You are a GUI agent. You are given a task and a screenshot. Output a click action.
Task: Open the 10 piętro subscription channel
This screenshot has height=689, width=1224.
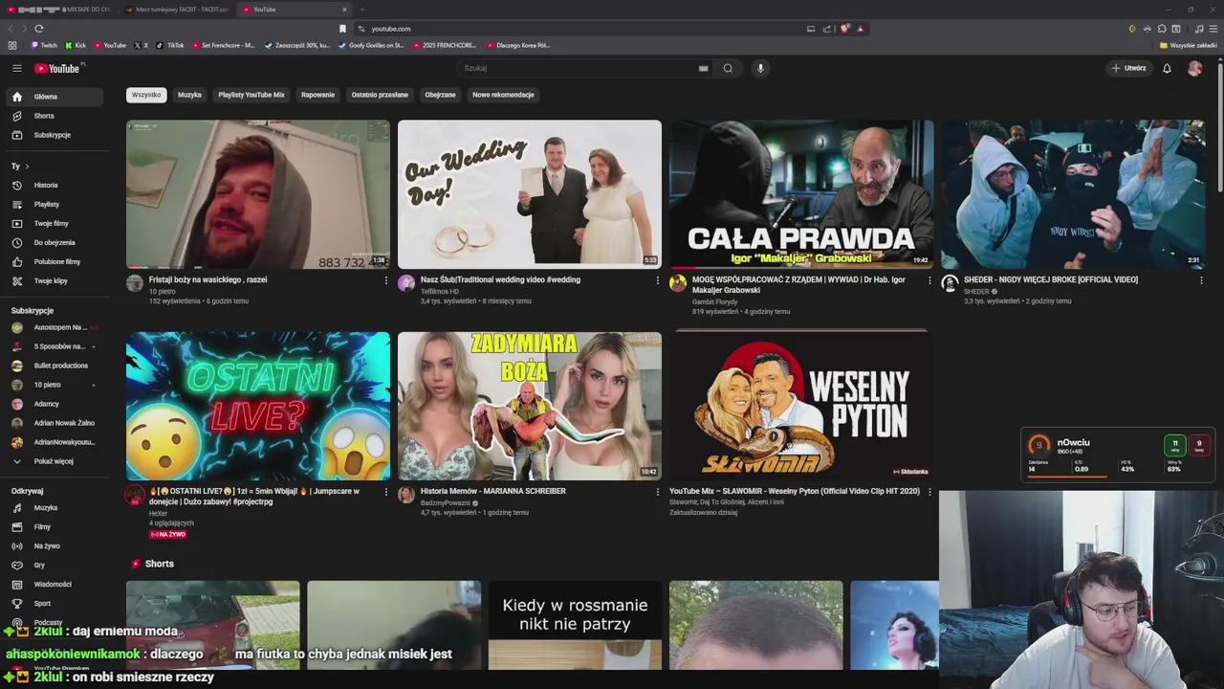click(x=53, y=385)
